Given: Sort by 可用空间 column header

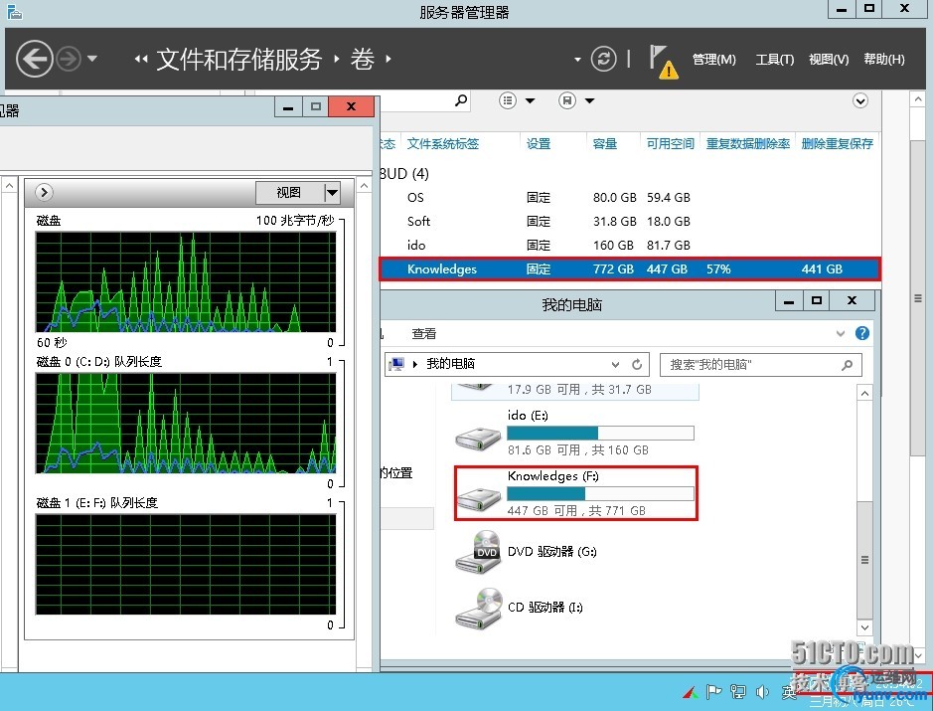Looking at the screenshot, I should click(x=670, y=143).
